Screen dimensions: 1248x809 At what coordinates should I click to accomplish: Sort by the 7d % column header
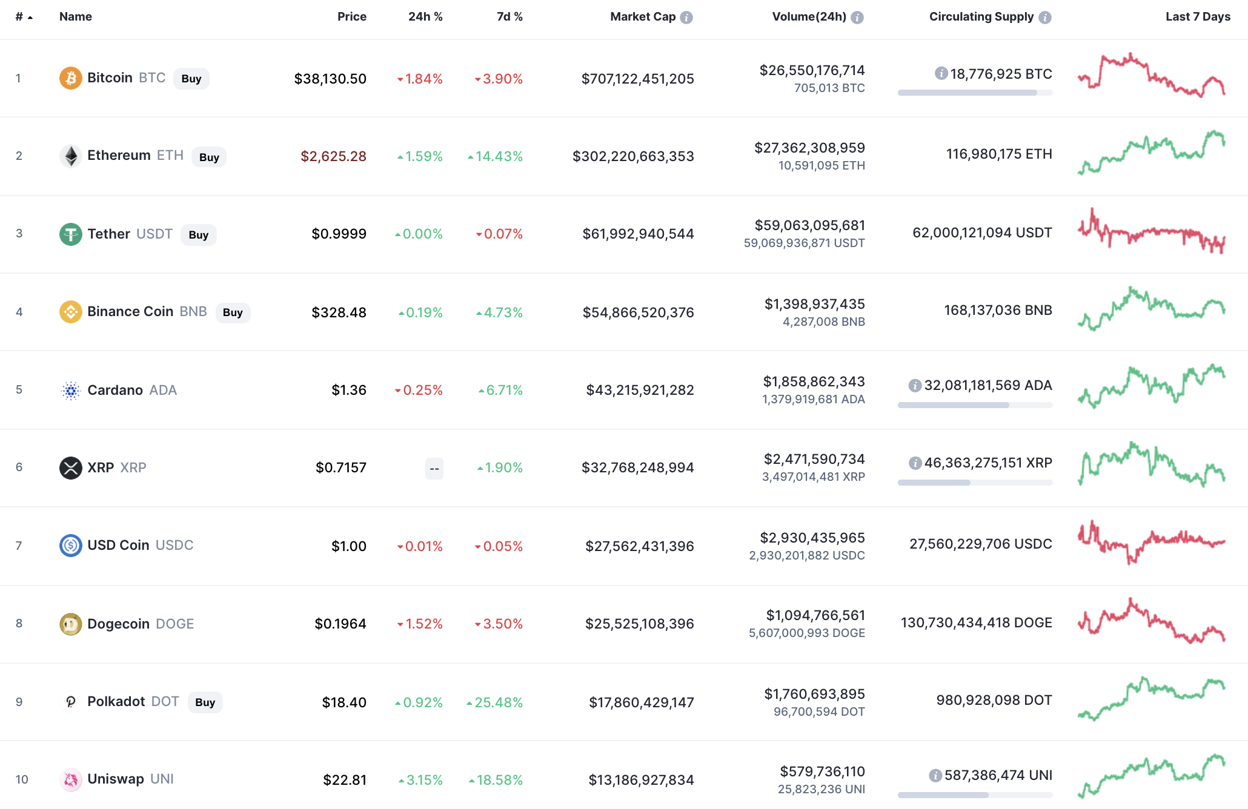(x=509, y=17)
